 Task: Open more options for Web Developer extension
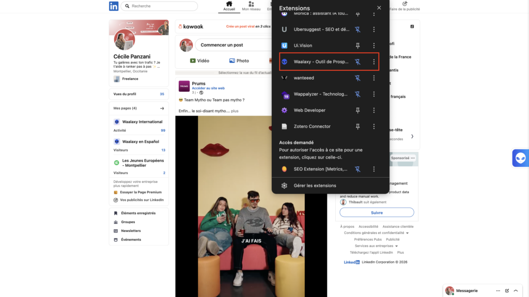coord(374,111)
